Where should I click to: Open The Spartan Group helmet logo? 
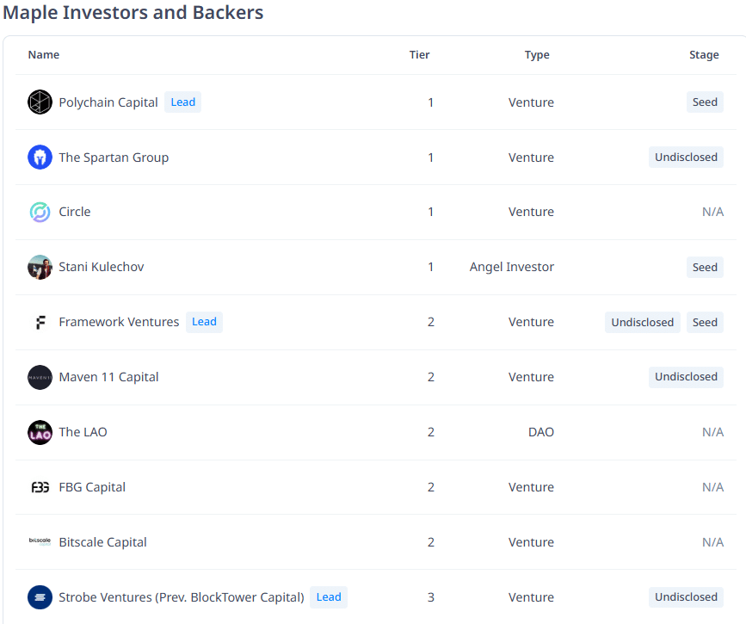(40, 157)
